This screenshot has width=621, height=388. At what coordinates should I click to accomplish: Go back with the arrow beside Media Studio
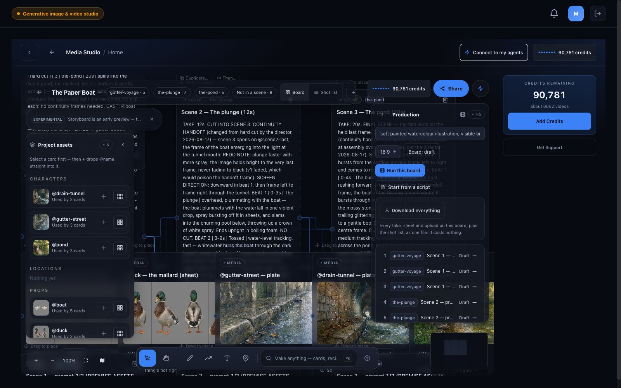52,52
